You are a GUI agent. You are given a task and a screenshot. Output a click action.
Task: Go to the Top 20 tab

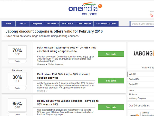tap(23, 24)
